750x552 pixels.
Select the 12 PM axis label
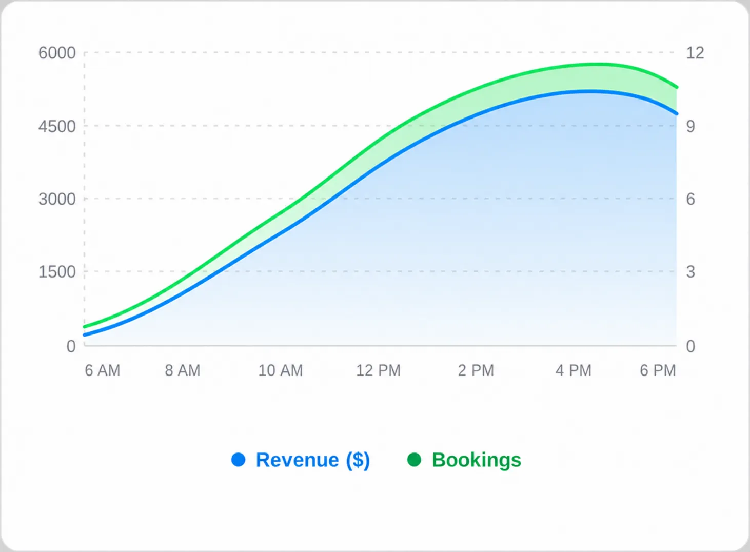point(379,370)
